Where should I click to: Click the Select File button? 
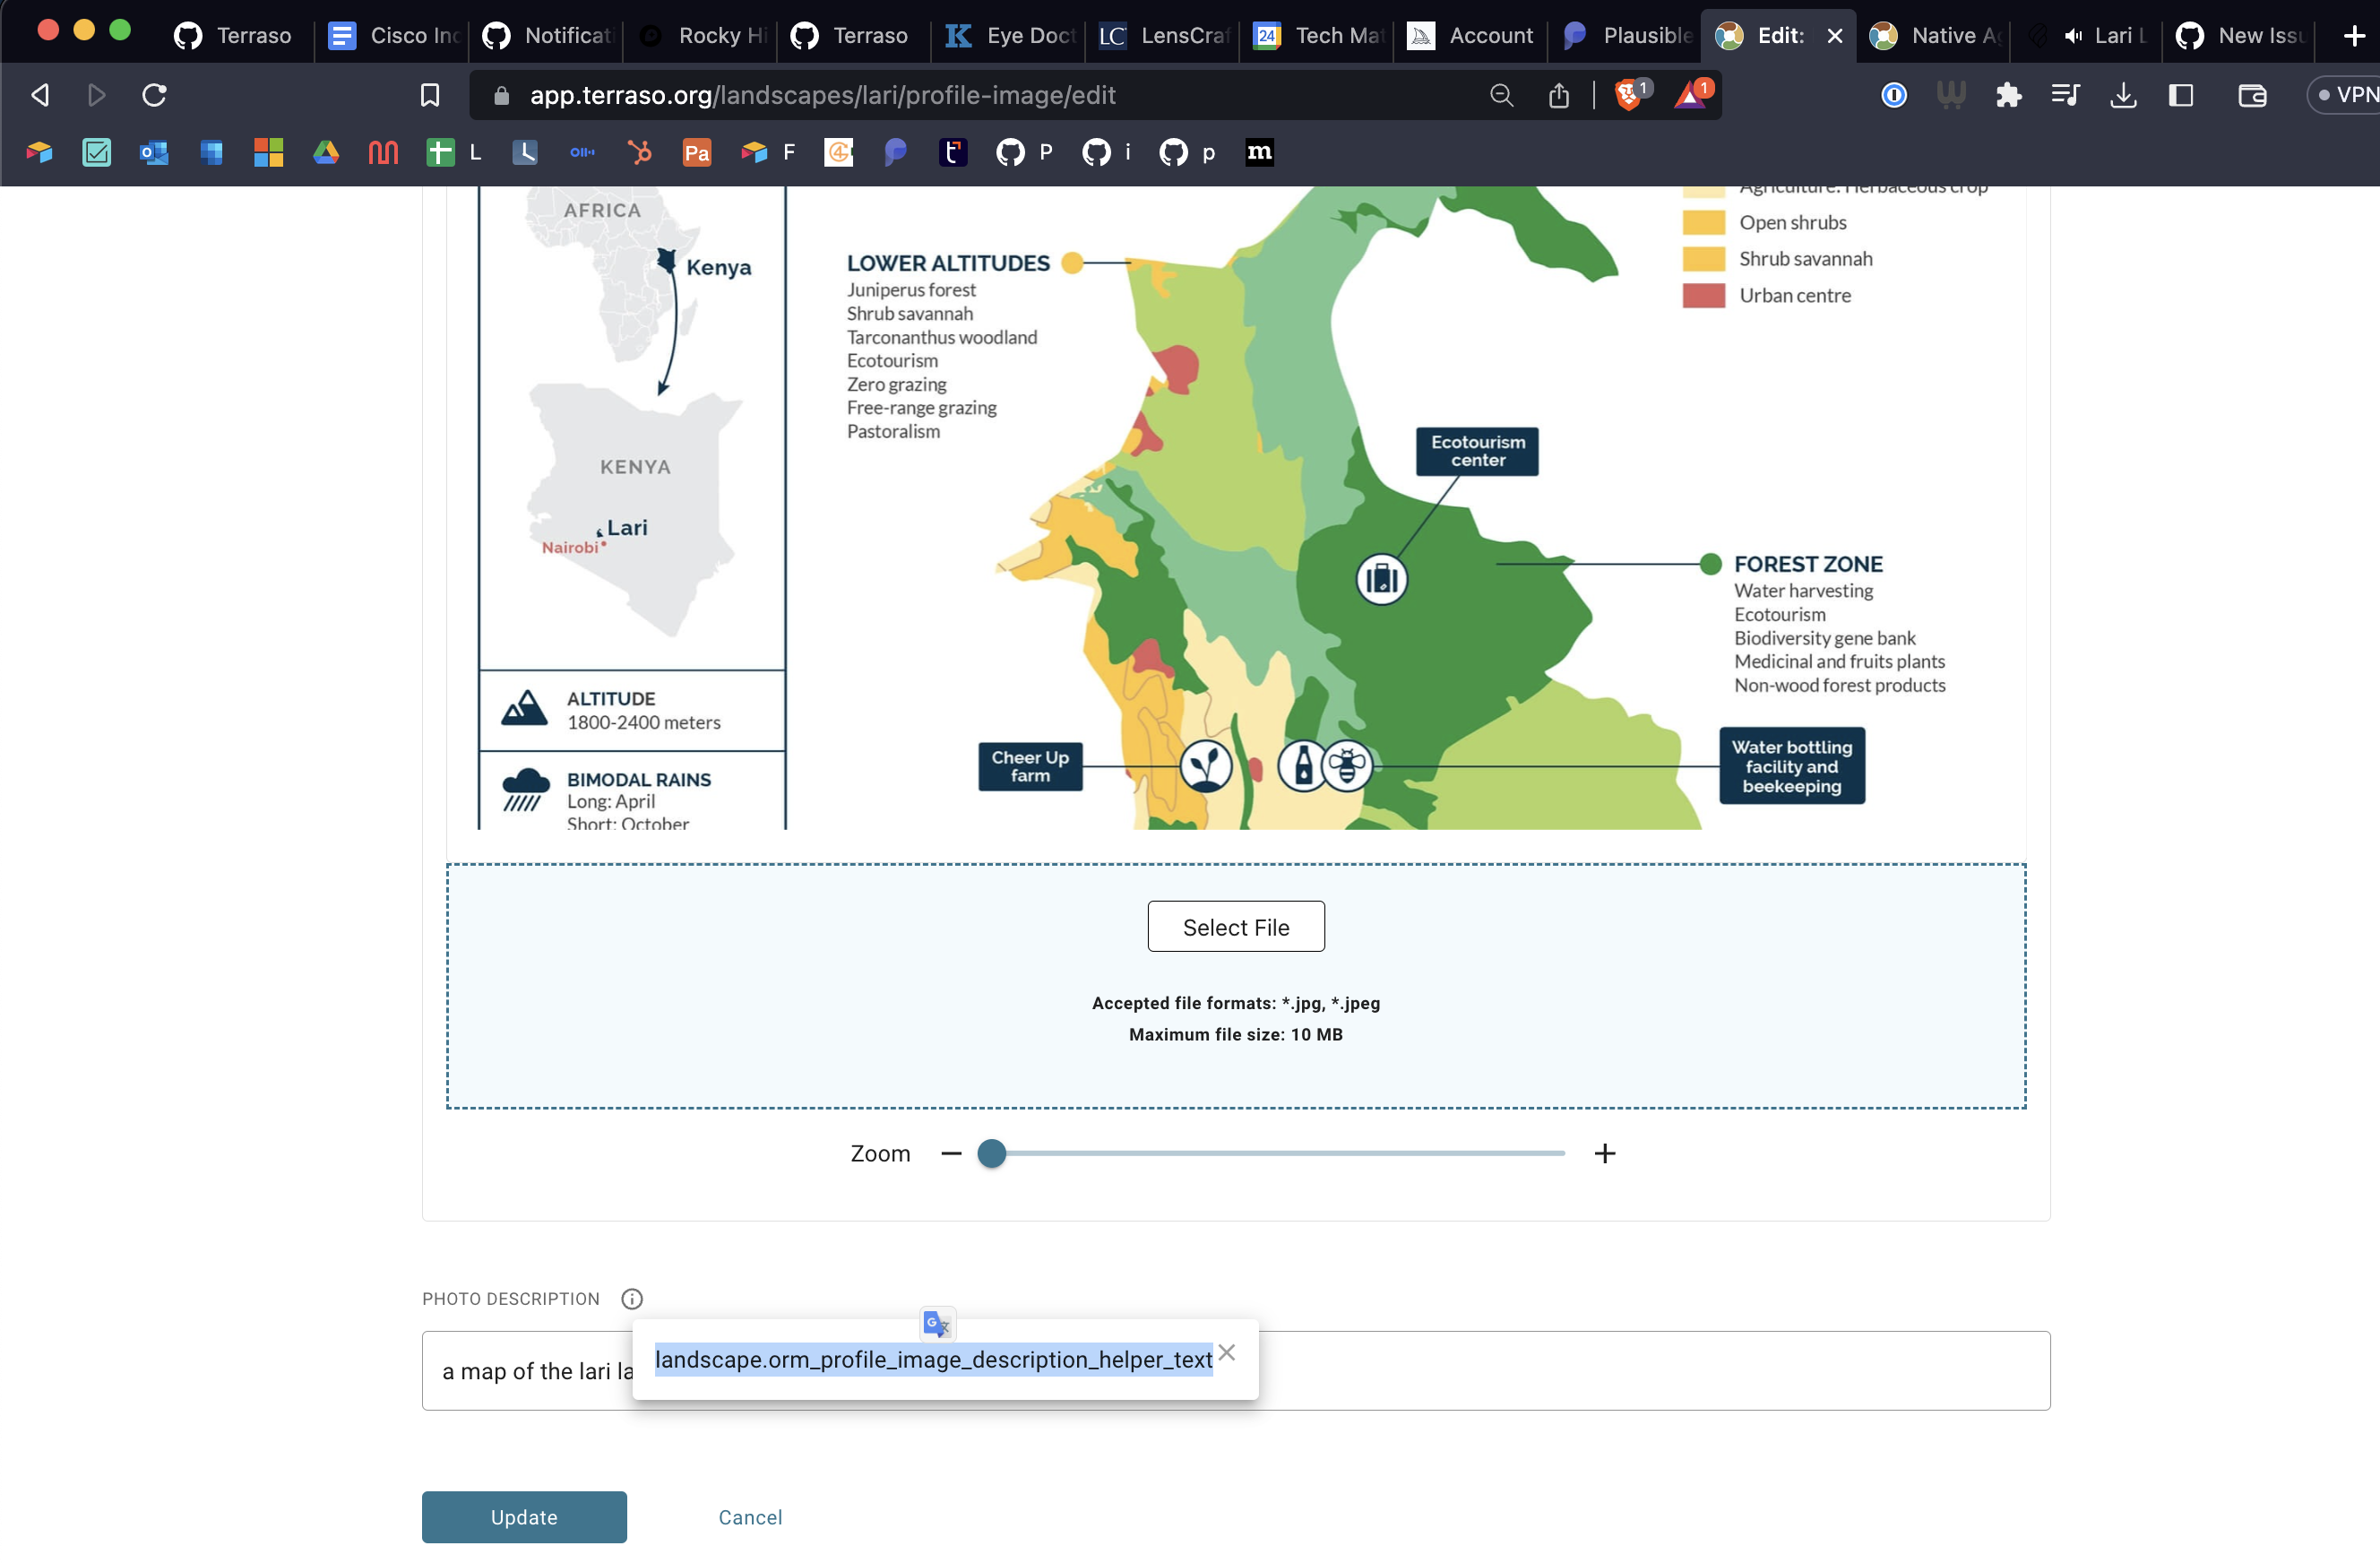coord(1235,926)
